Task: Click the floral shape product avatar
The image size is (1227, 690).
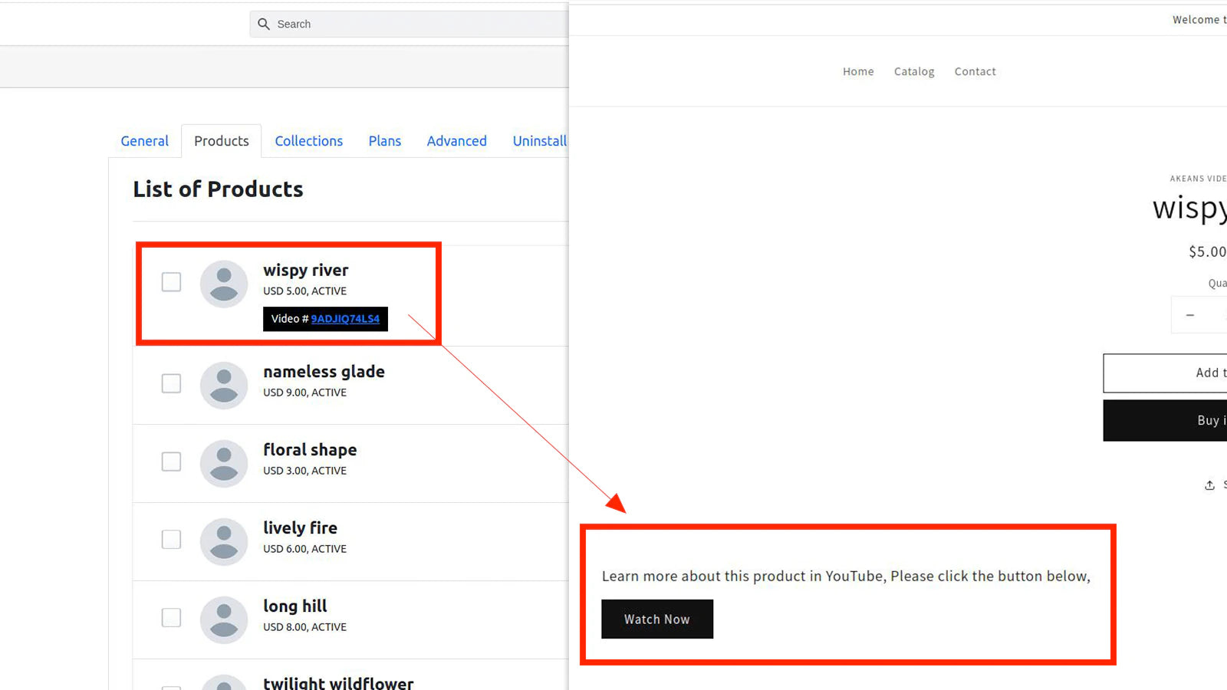Action: (224, 463)
